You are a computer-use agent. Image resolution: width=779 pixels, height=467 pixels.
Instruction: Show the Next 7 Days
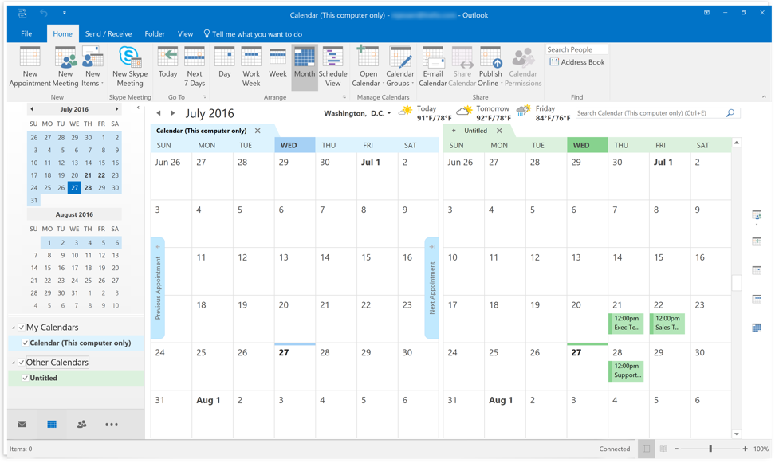coord(195,67)
